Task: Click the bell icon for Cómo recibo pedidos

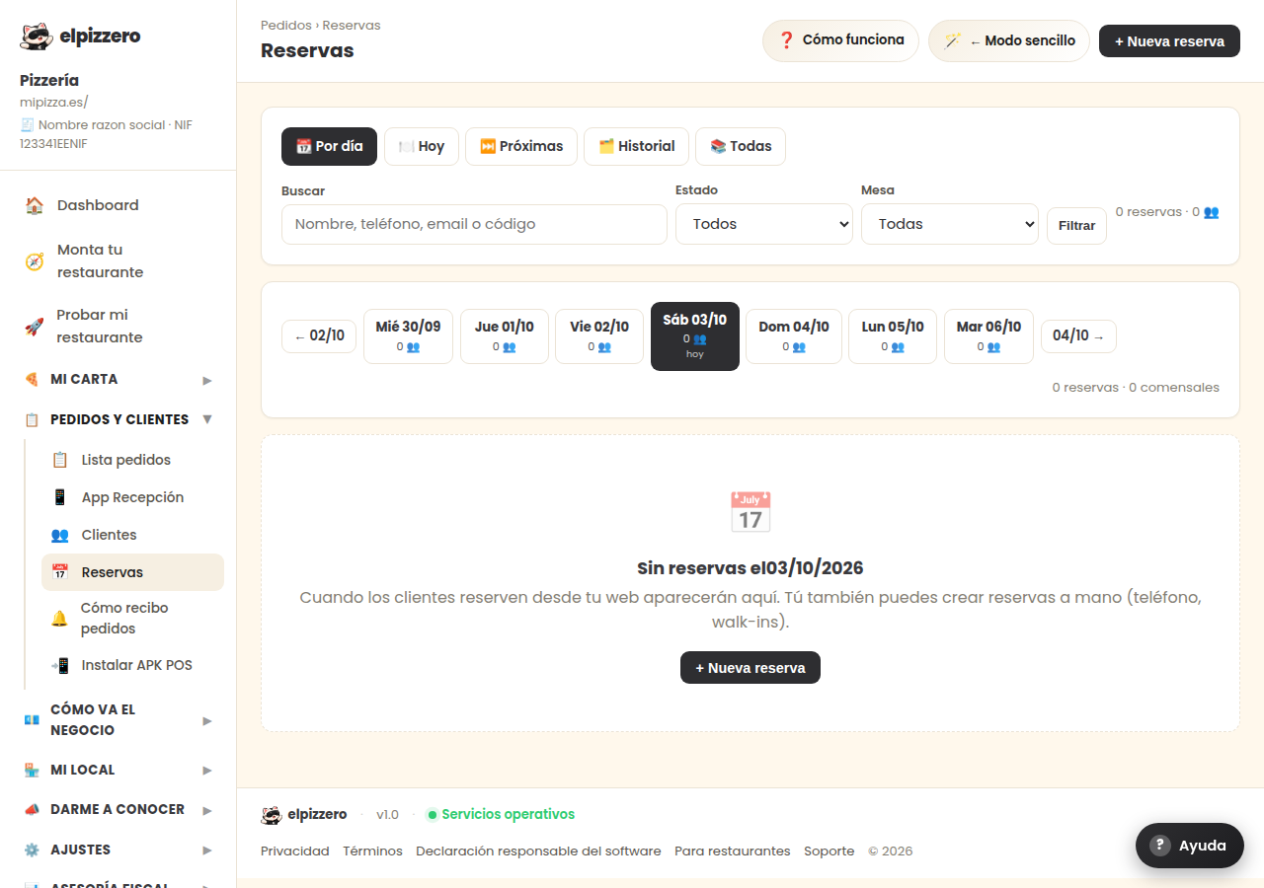Action: tap(60, 619)
